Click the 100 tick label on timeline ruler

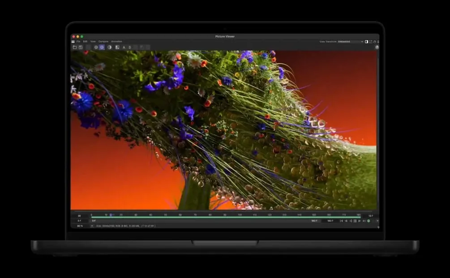pyautogui.click(x=240, y=215)
